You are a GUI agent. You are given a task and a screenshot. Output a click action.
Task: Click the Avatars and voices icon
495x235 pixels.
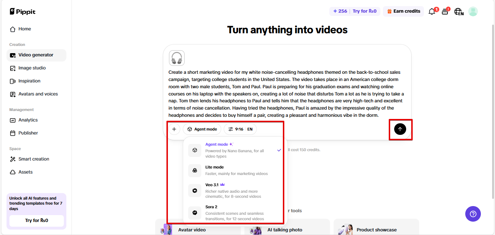(x=13, y=94)
